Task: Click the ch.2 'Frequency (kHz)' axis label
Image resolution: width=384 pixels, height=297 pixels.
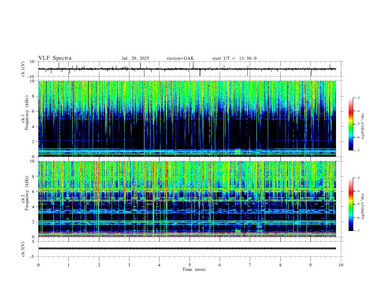Action: click(27, 193)
